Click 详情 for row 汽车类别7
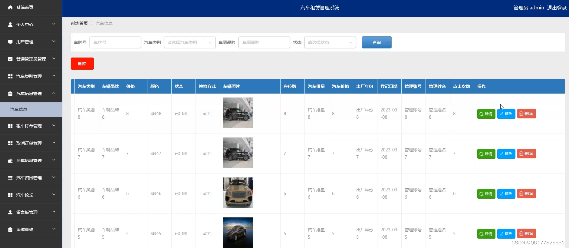 486,154
